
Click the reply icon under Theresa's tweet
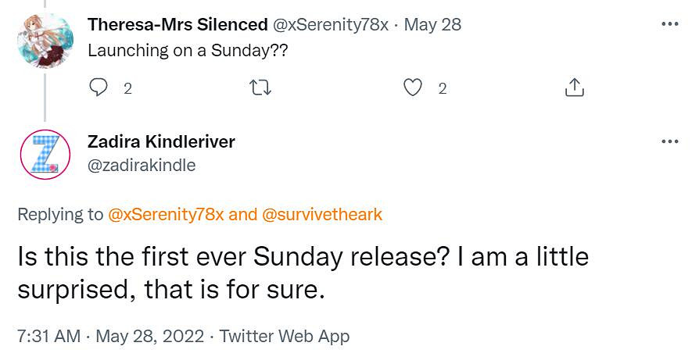[x=99, y=88]
